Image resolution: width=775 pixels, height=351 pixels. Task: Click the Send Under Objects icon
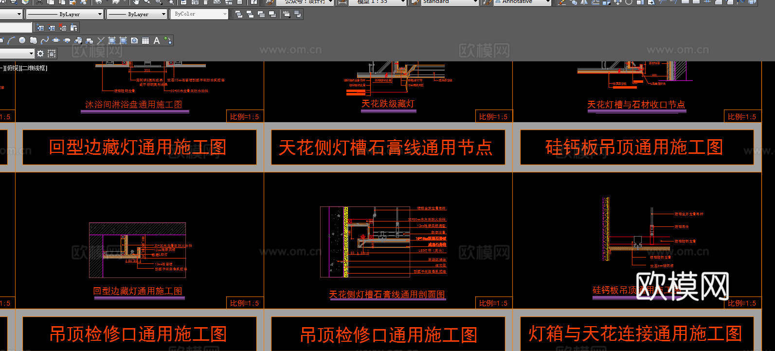(x=272, y=14)
